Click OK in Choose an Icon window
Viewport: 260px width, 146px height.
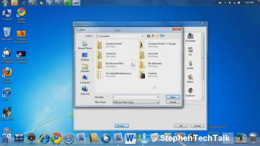tap(181, 126)
